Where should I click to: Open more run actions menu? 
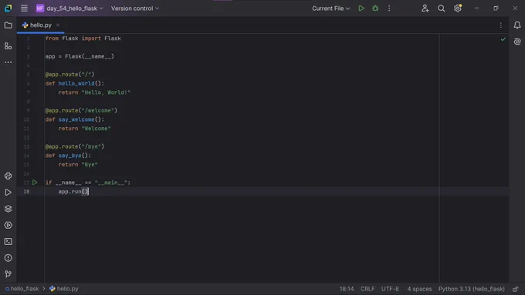point(389,8)
